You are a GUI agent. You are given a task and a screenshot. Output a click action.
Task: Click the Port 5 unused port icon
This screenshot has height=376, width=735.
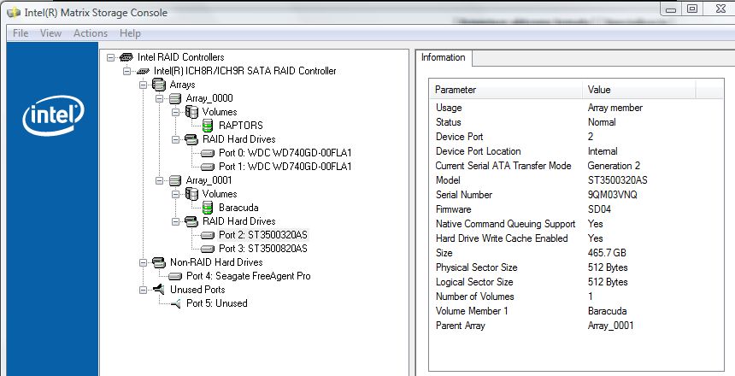tap(176, 304)
